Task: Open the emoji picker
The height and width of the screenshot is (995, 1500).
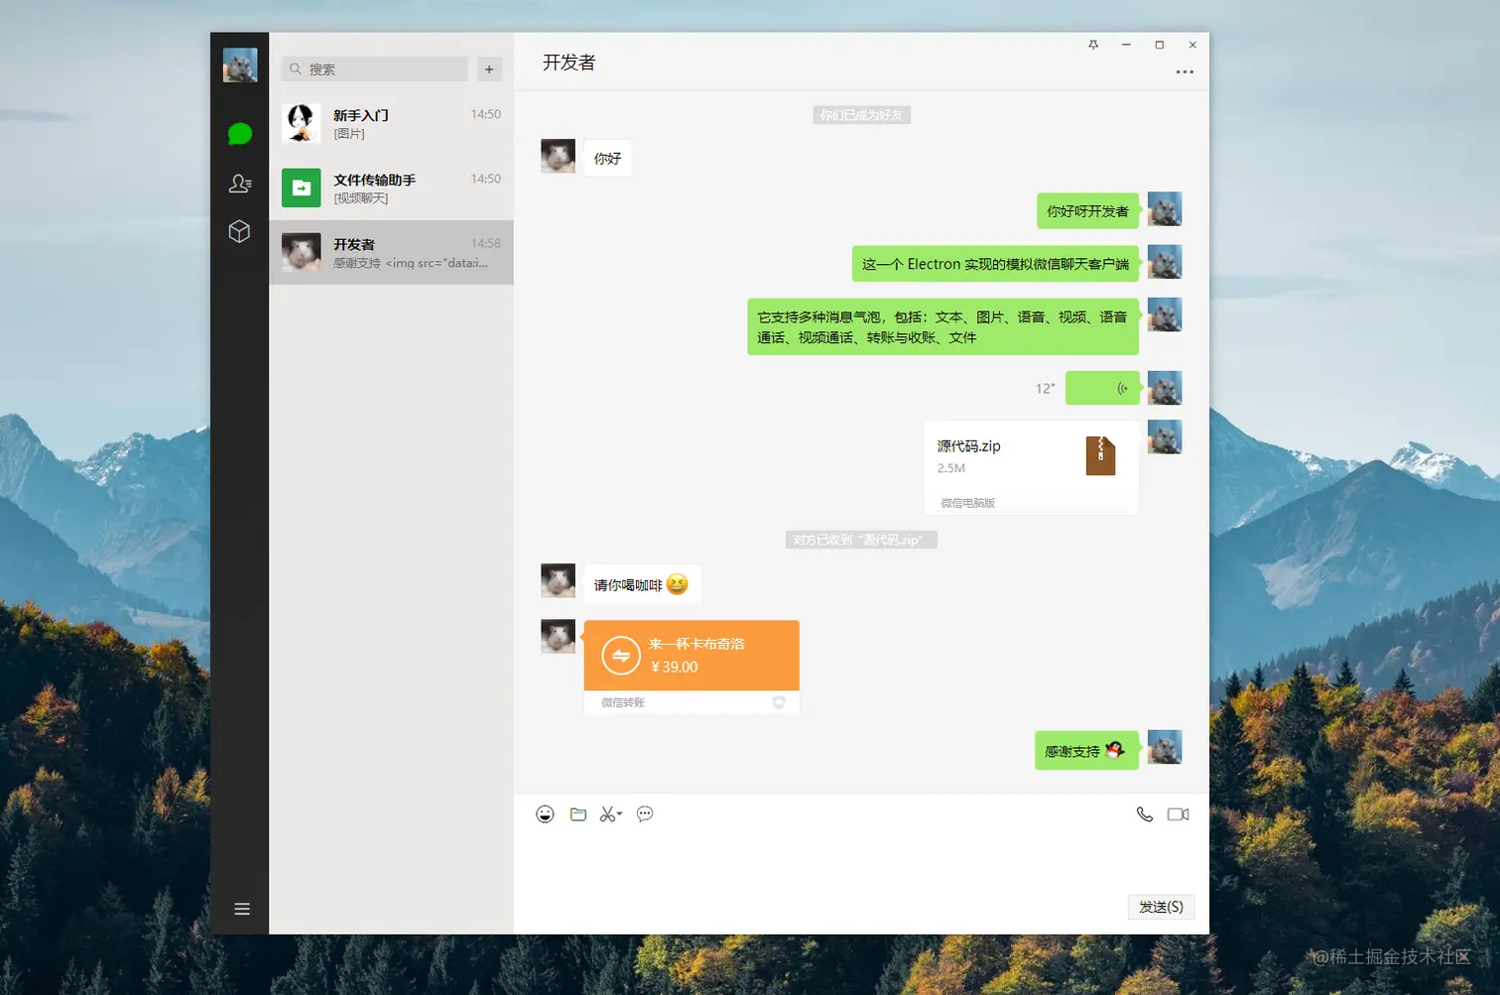Action: [545, 813]
